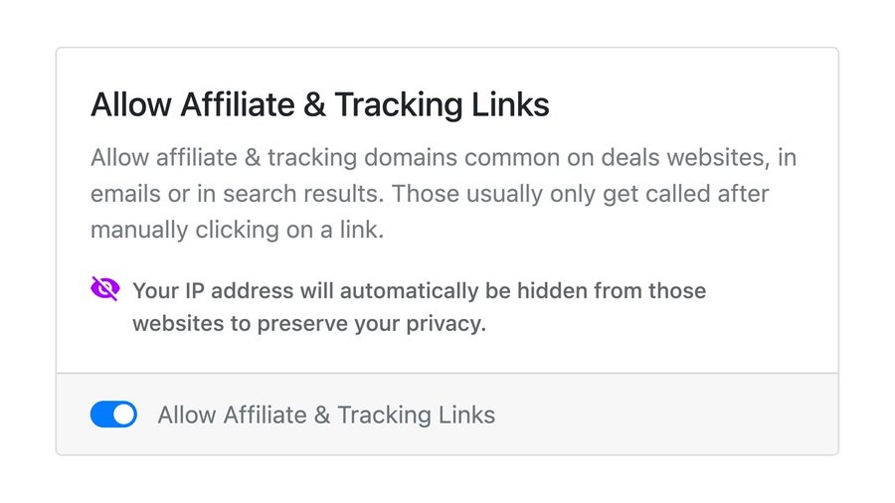Select the hidden IP privacy icon
Screen dimensions: 895x503
(105, 288)
